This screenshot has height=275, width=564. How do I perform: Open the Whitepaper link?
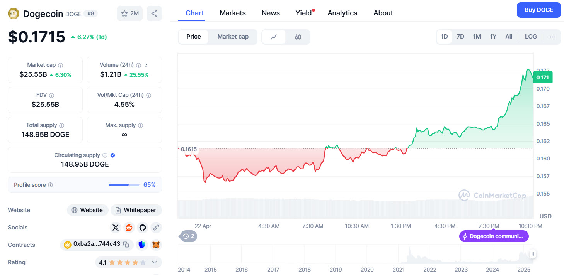pyautogui.click(x=136, y=210)
